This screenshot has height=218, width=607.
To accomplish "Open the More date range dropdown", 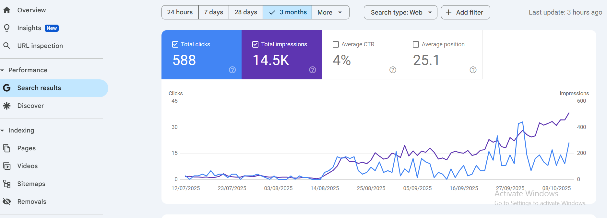I will pyautogui.click(x=330, y=12).
